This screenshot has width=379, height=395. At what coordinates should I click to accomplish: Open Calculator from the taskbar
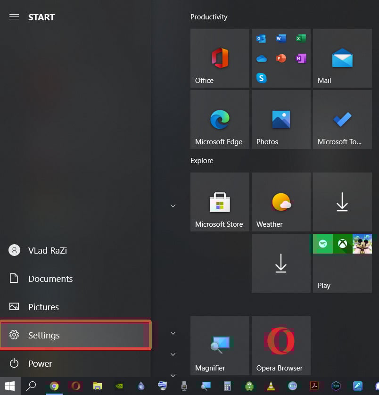pyautogui.click(x=228, y=386)
